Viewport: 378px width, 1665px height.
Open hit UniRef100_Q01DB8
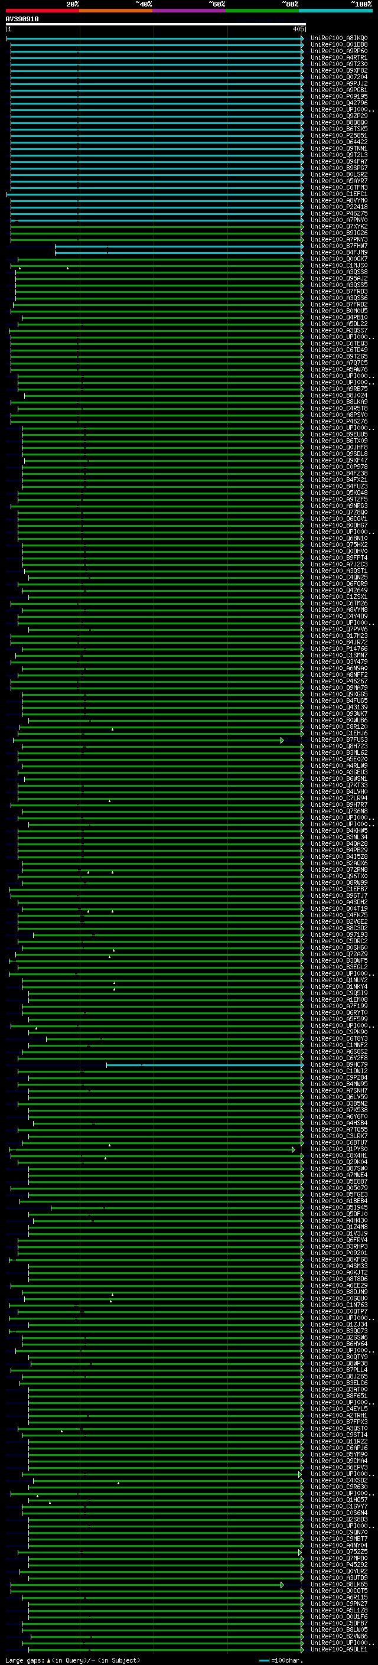click(339, 45)
